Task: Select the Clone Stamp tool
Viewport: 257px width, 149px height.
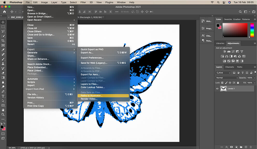Action: [3, 64]
